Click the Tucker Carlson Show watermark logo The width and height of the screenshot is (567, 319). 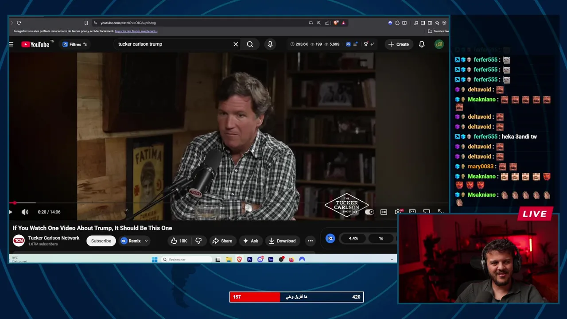[347, 206]
